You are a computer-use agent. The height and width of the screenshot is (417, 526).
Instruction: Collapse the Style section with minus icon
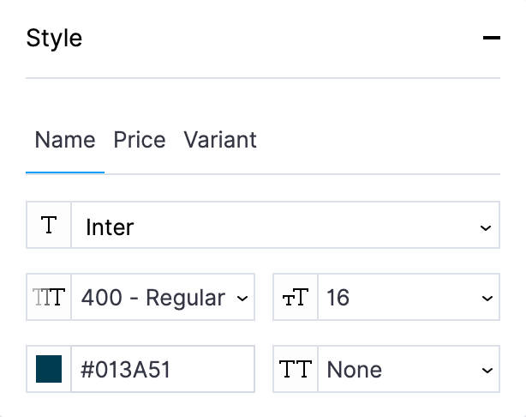pyautogui.click(x=491, y=39)
